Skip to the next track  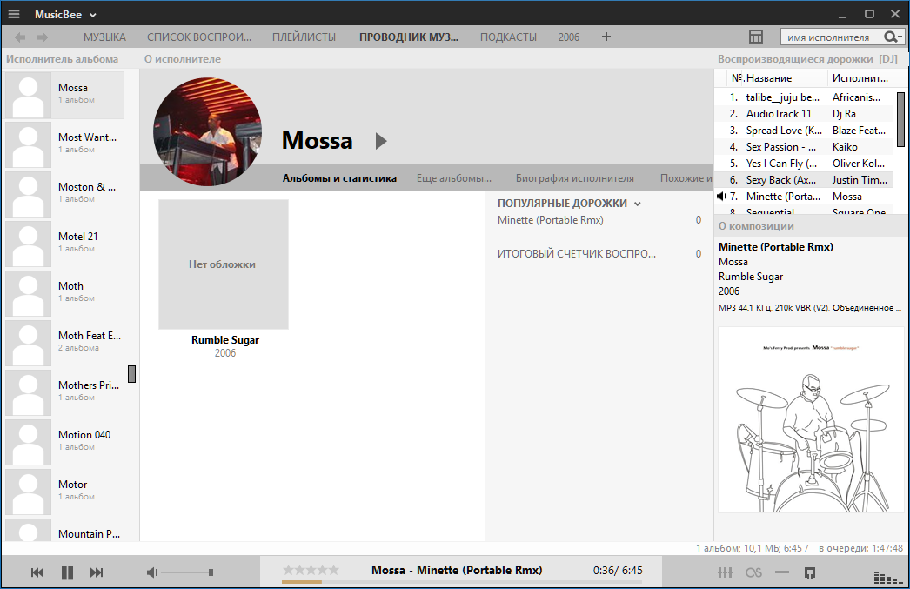pyautogui.click(x=97, y=572)
